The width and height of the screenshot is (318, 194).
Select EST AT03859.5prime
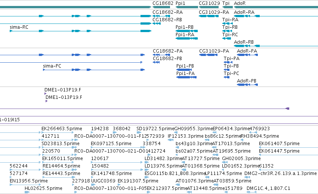(232, 181)
